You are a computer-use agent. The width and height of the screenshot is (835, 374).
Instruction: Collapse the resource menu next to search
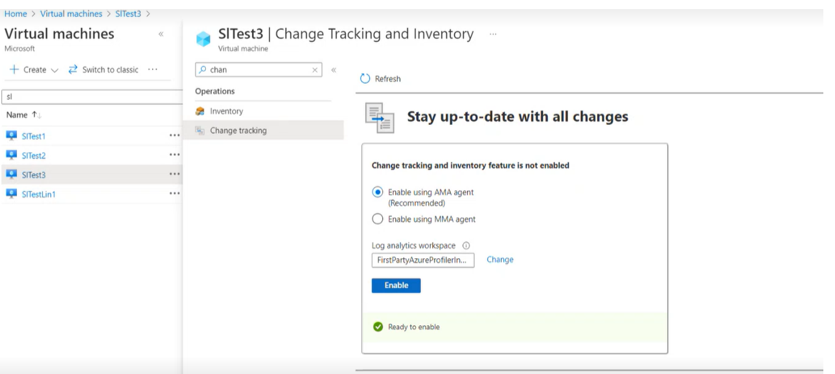coord(334,70)
